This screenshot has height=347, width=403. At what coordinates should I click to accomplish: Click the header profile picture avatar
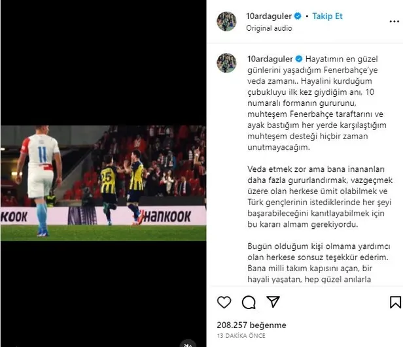(x=226, y=22)
